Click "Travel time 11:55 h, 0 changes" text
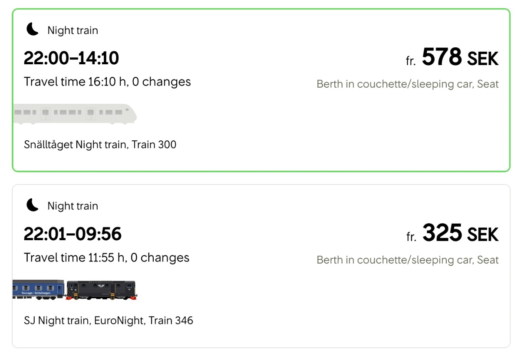The height and width of the screenshot is (357, 521). [107, 258]
